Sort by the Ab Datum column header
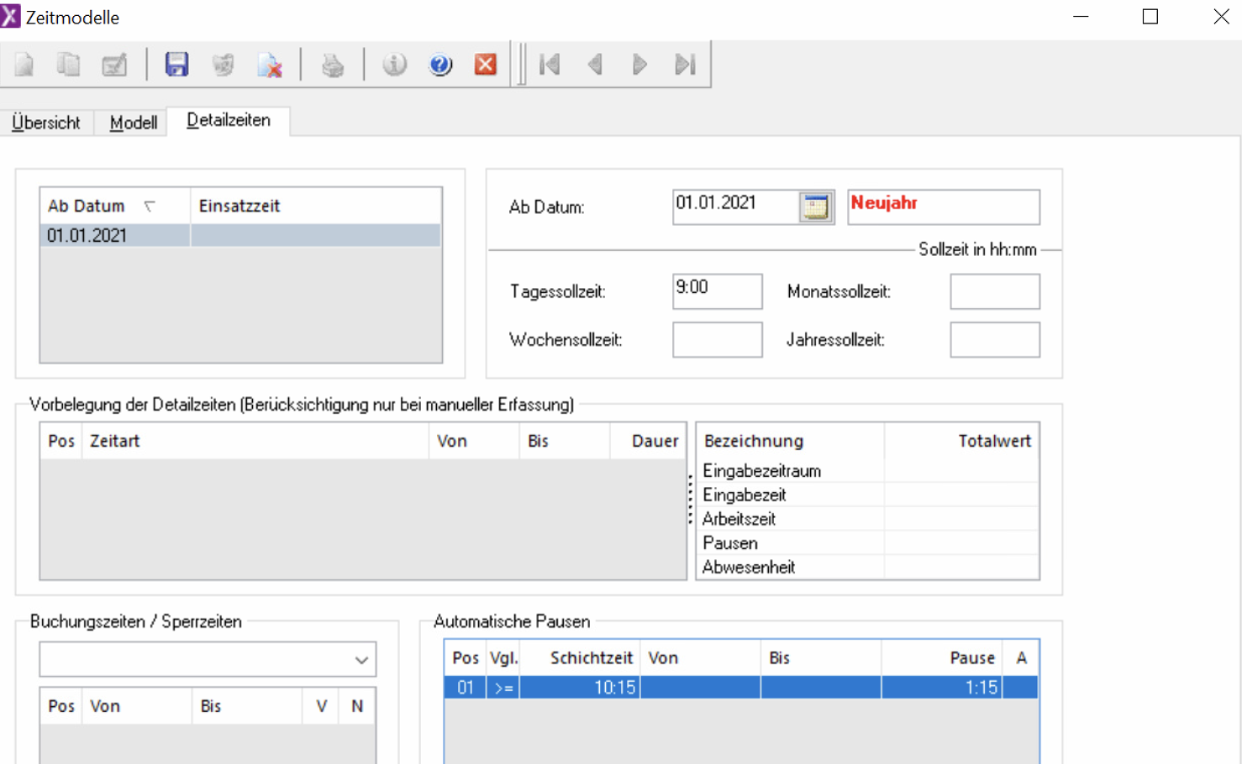Viewport: 1242px width, 764px height. point(87,206)
